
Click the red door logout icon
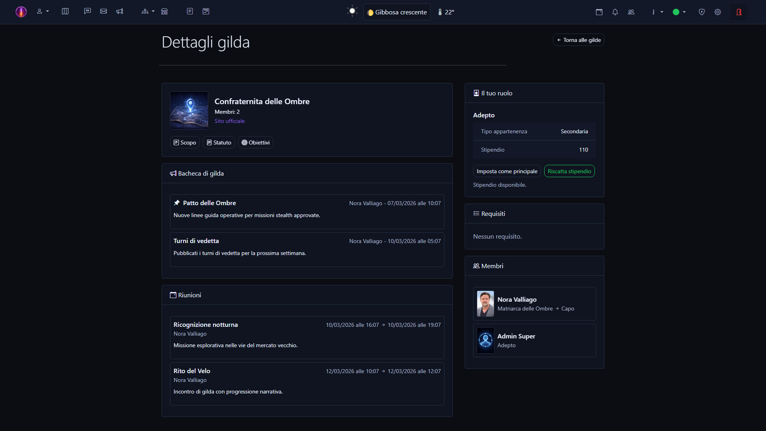click(x=739, y=12)
